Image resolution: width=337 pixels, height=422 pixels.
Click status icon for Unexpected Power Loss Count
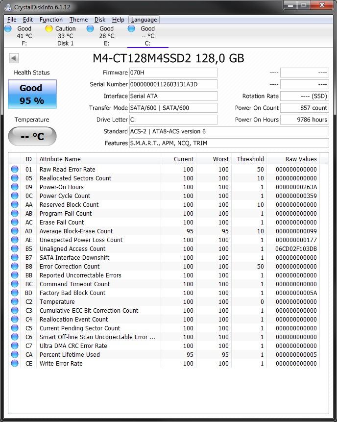click(x=15, y=240)
